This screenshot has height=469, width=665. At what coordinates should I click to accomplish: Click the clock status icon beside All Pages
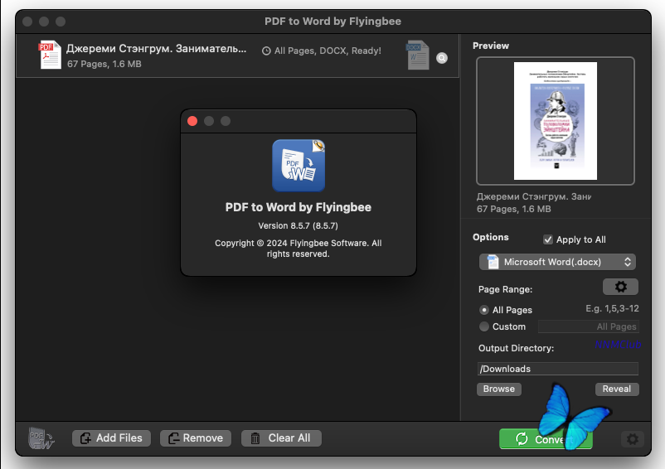pyautogui.click(x=266, y=51)
